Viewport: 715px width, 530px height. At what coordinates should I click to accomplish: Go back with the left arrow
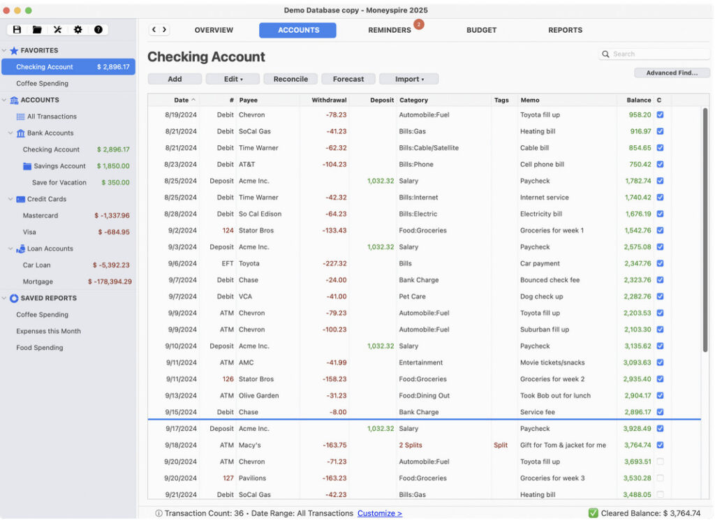[154, 29]
